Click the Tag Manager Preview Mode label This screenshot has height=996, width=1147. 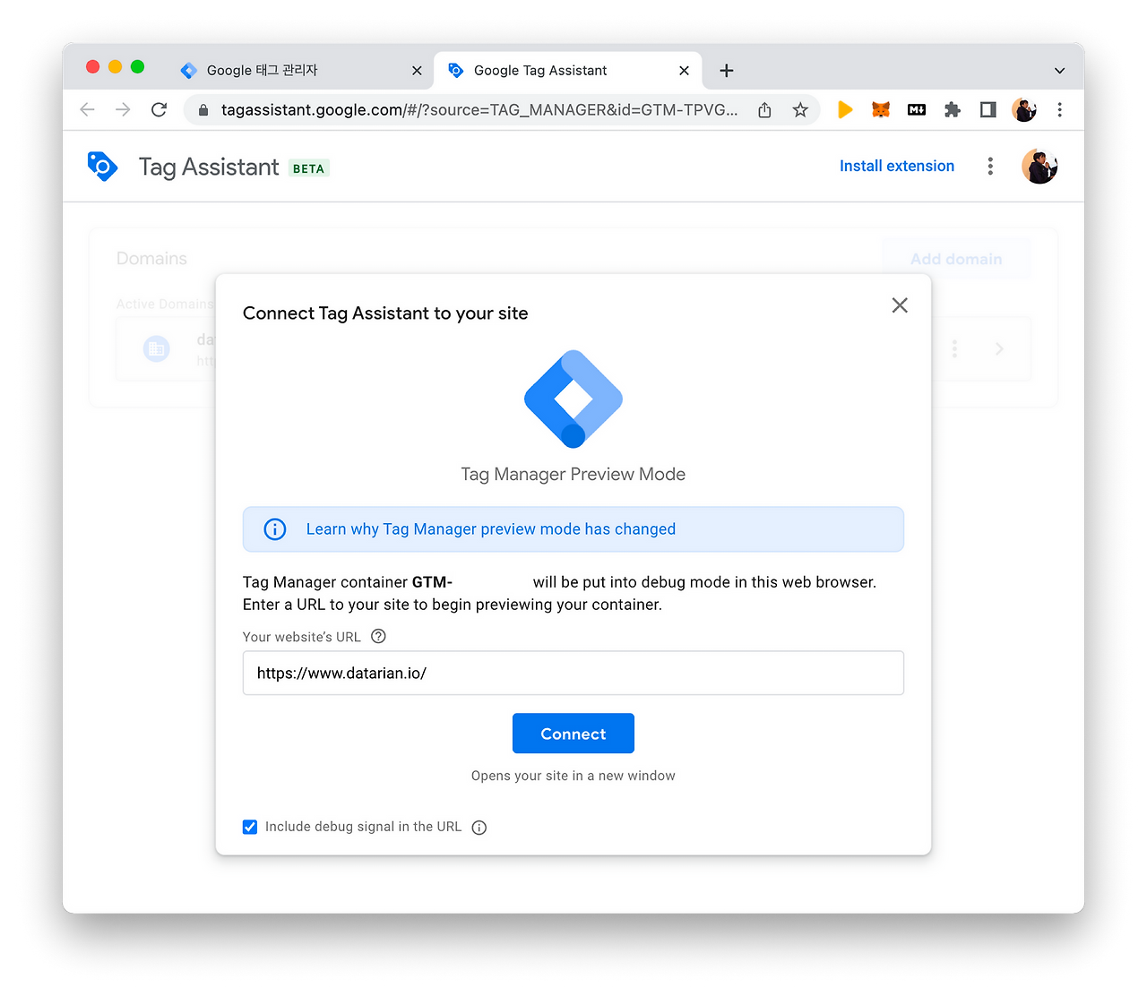(573, 475)
